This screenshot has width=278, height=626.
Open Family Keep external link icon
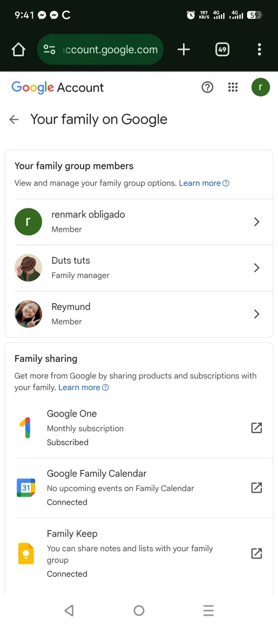pyautogui.click(x=256, y=554)
